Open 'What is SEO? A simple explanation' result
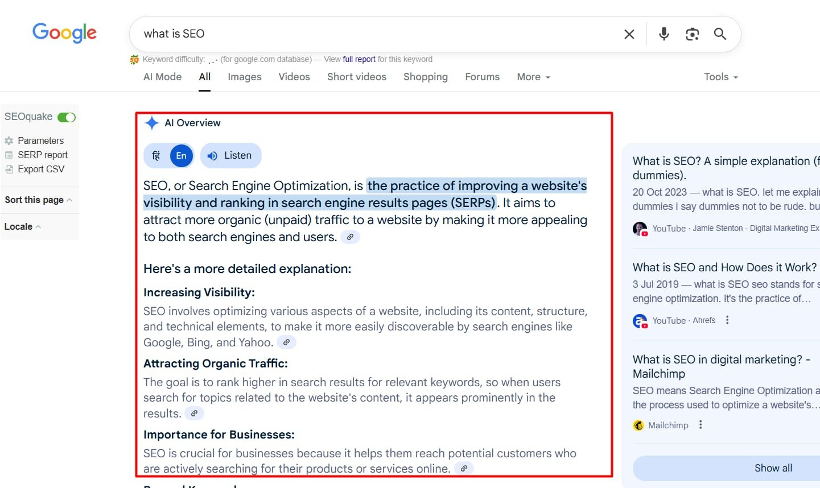820x488 pixels. 726,168
